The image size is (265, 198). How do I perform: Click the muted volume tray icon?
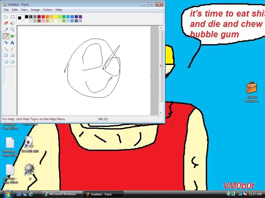coord(245,194)
